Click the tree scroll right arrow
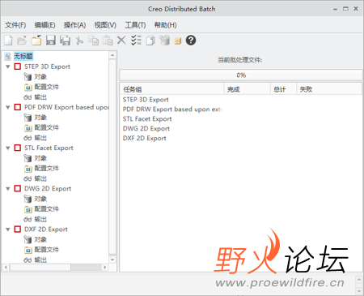 [105, 268]
